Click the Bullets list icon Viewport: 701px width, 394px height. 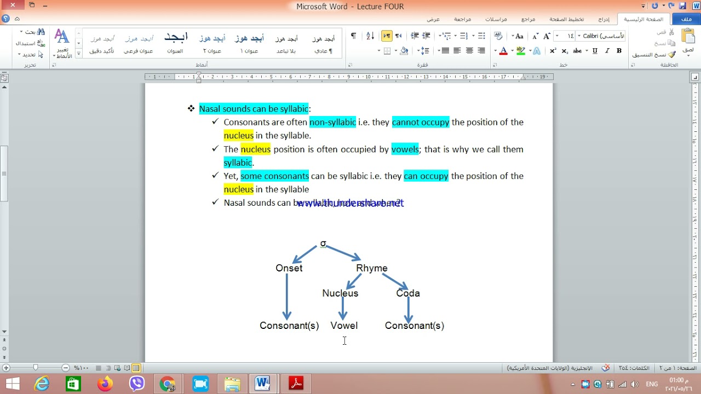[481, 36]
